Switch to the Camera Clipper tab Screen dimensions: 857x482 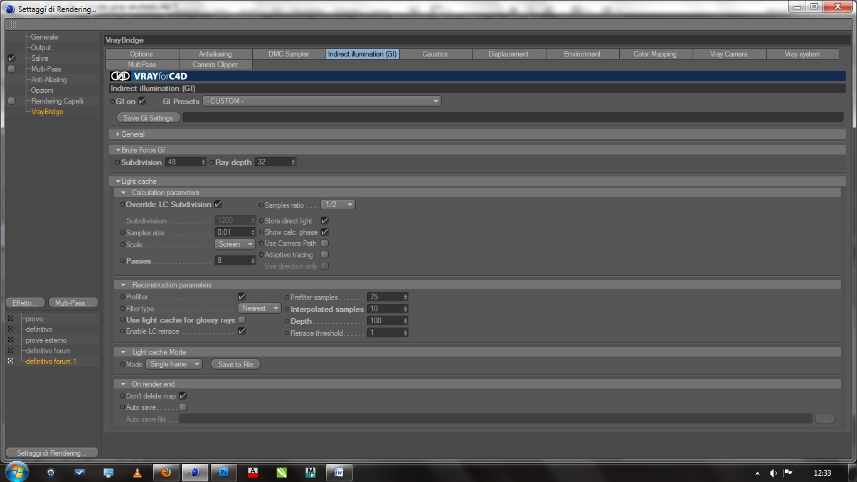click(215, 65)
